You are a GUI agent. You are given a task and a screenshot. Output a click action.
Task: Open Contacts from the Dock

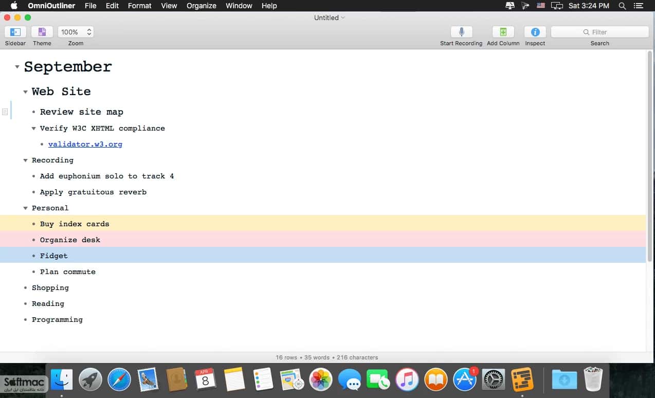coord(177,380)
